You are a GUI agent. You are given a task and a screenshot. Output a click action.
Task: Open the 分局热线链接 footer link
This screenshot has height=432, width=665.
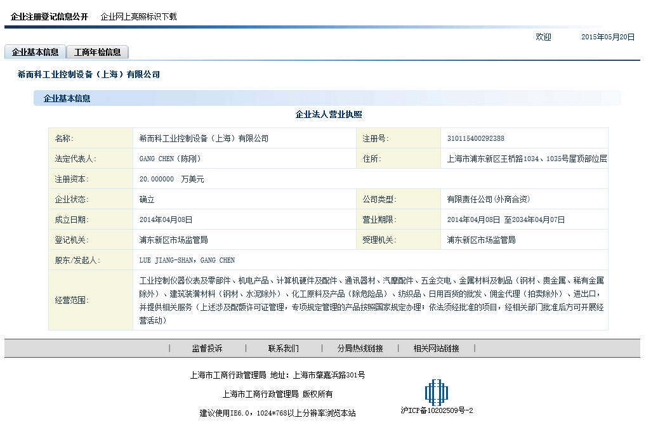coord(360,348)
